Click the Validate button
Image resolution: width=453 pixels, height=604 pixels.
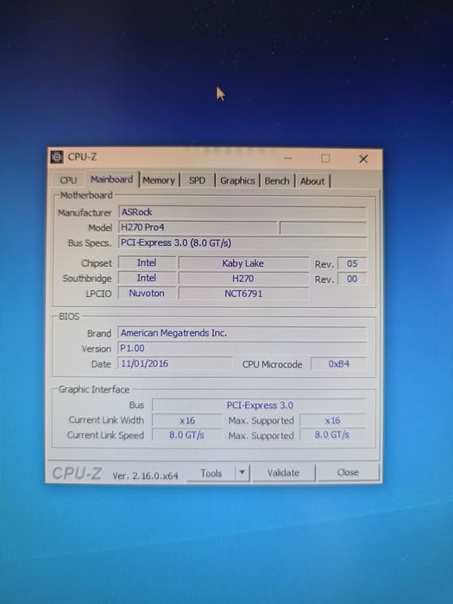click(284, 473)
